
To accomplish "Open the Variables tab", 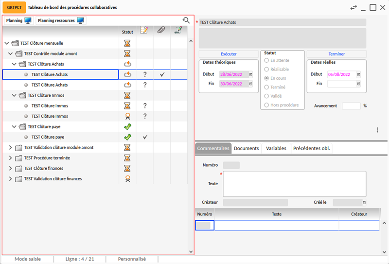I will click(276, 148).
